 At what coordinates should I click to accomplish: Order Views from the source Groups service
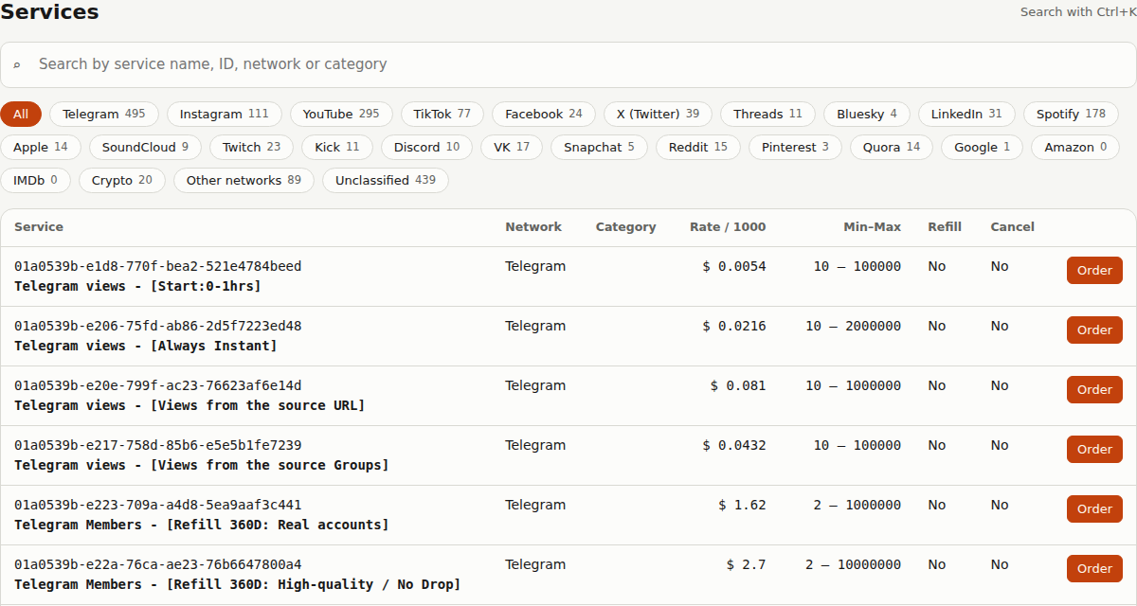click(1094, 450)
